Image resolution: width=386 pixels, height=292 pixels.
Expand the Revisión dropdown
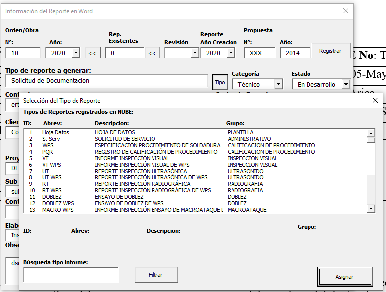tap(194, 53)
